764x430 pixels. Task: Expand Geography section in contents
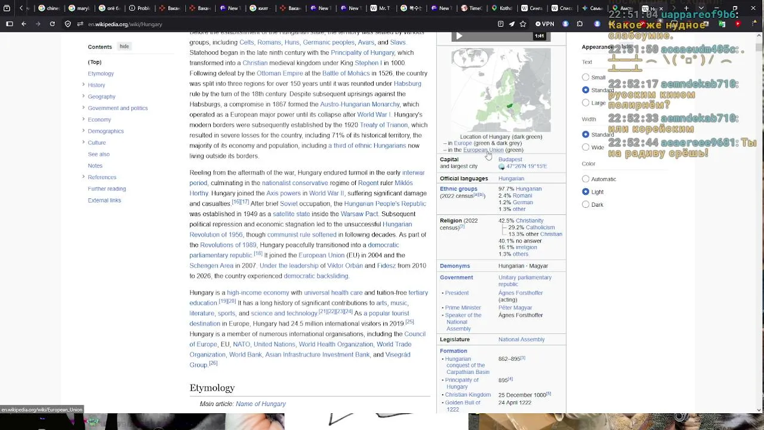83,96
